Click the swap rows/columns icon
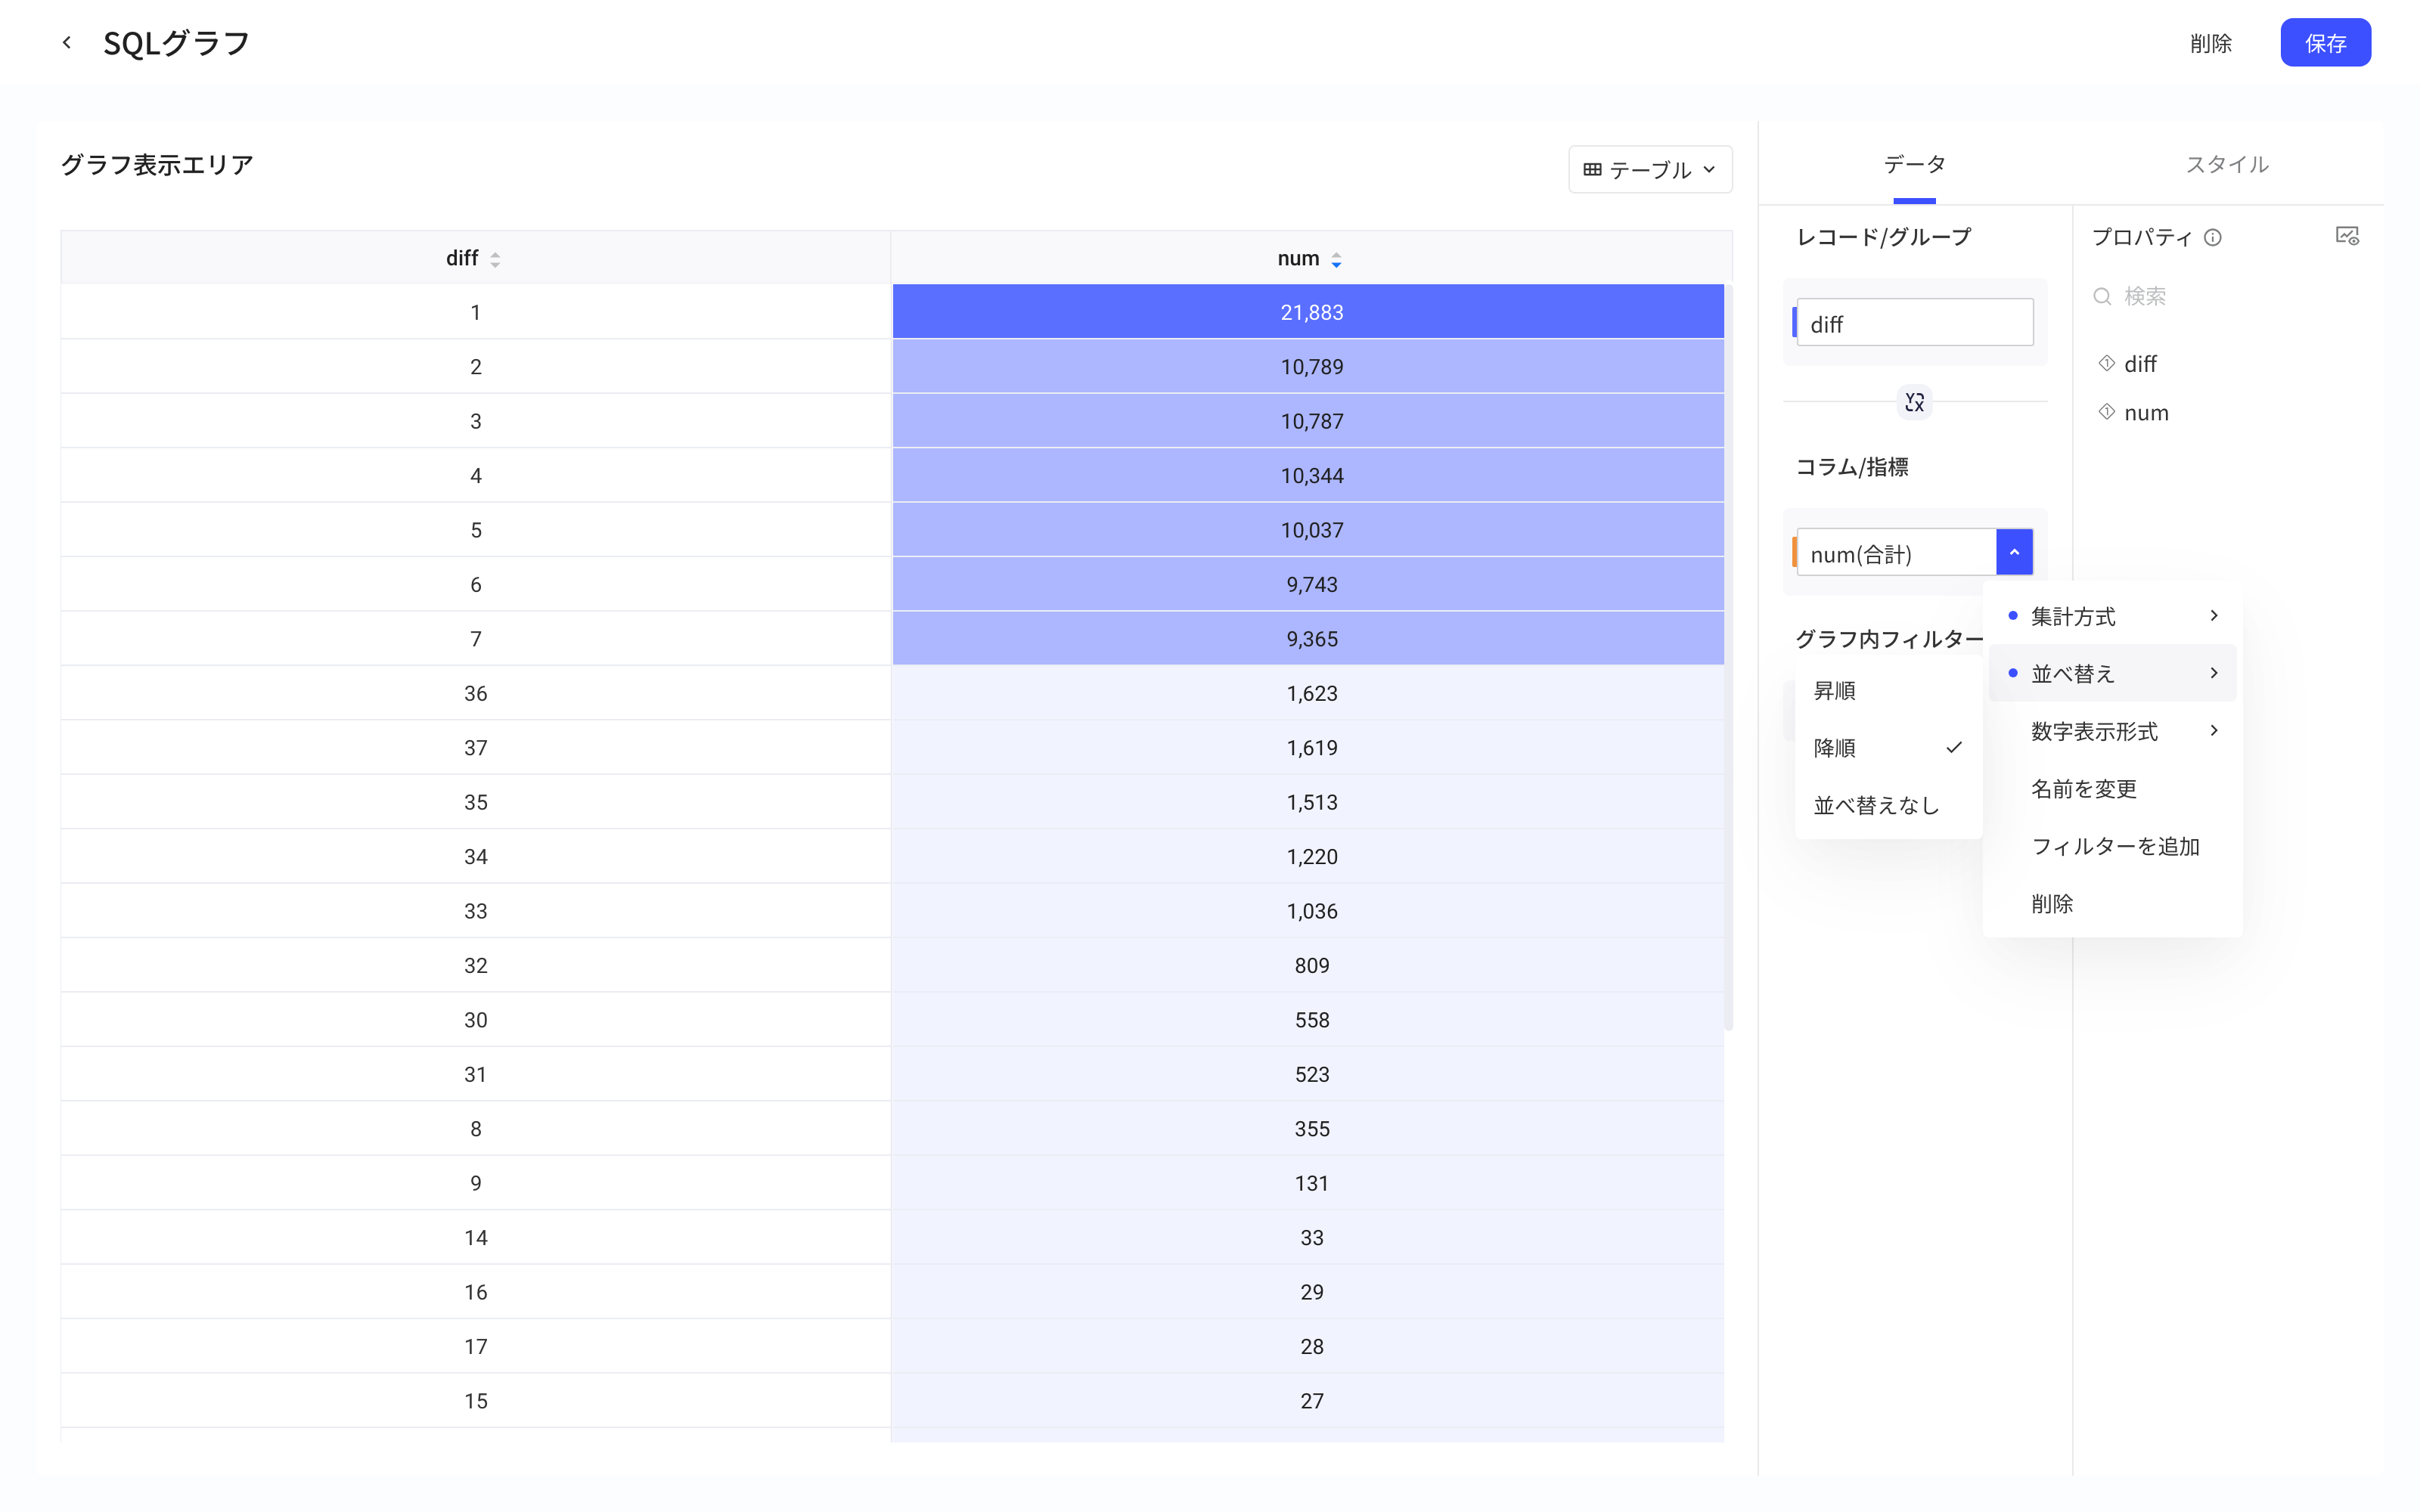Screen dimensions: 2420x1512 click(1914, 402)
